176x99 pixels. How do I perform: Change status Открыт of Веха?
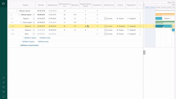(x=120, y=34)
